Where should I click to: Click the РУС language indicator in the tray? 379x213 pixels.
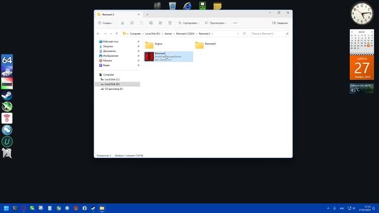[342, 208]
